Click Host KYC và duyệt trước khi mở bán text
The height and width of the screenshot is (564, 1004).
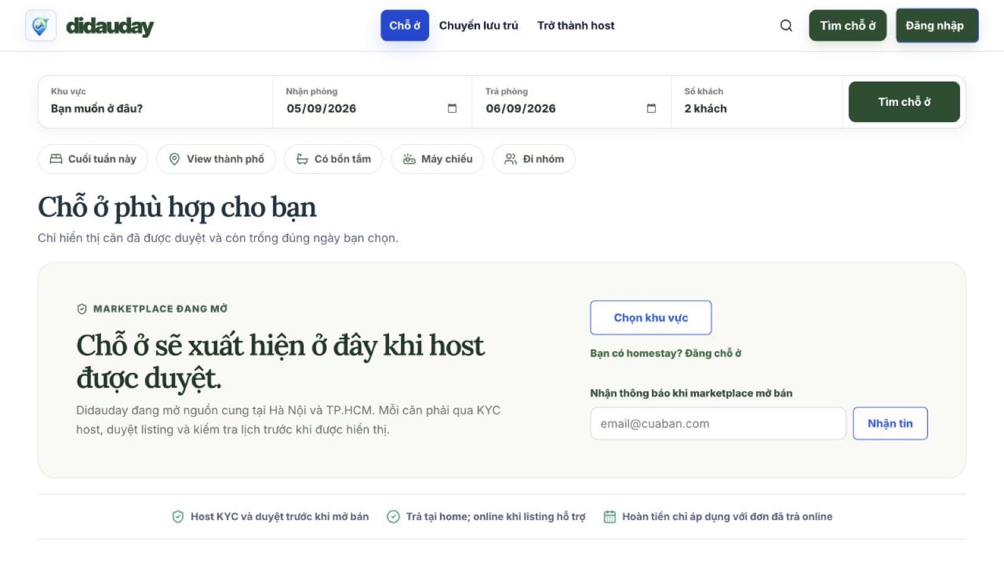[280, 516]
